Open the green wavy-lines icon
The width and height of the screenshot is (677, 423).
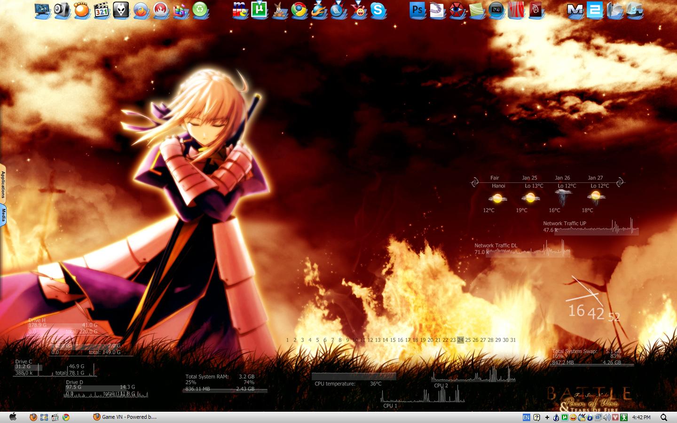click(477, 10)
